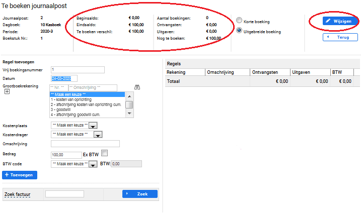Click the Grootboekrekening Omschrijving search field
361x213 pixels.
pos(93,87)
